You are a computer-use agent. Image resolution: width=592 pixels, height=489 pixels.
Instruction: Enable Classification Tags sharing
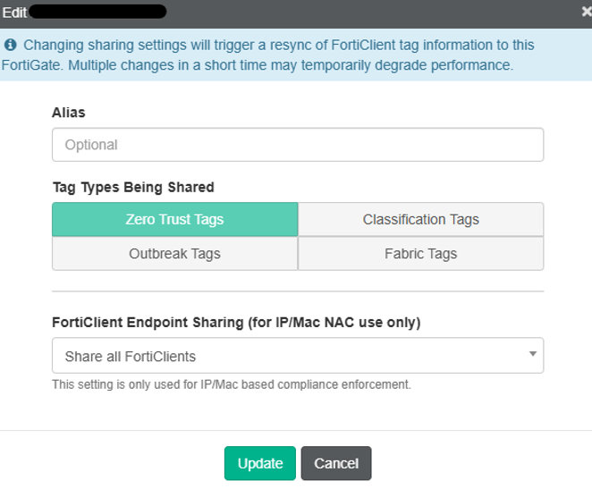(420, 219)
